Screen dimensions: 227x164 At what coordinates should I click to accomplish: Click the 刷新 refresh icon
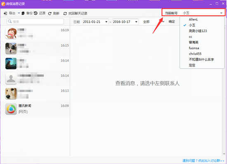click(x=50, y=14)
